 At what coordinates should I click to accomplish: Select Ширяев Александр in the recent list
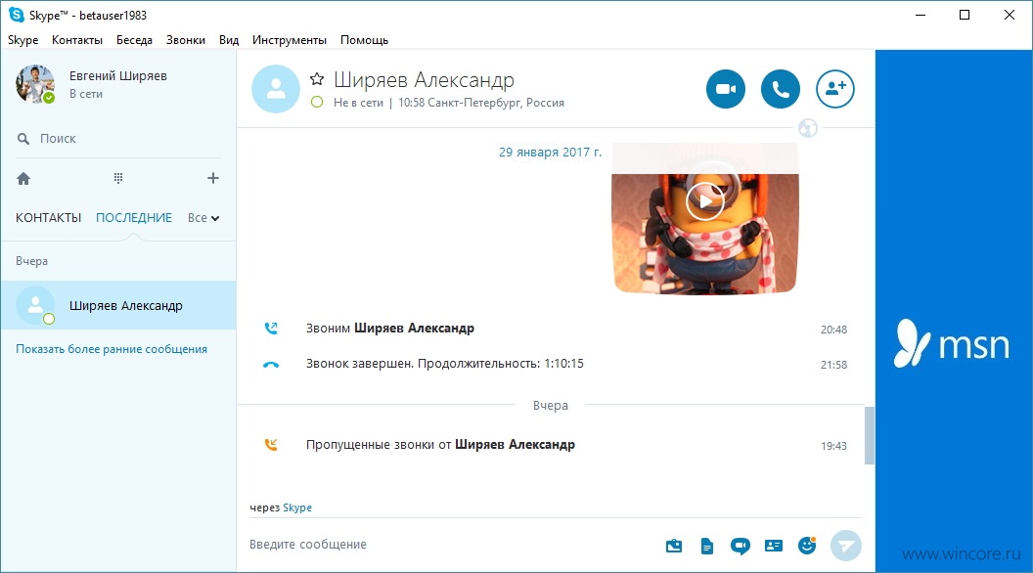pyautogui.click(x=118, y=306)
